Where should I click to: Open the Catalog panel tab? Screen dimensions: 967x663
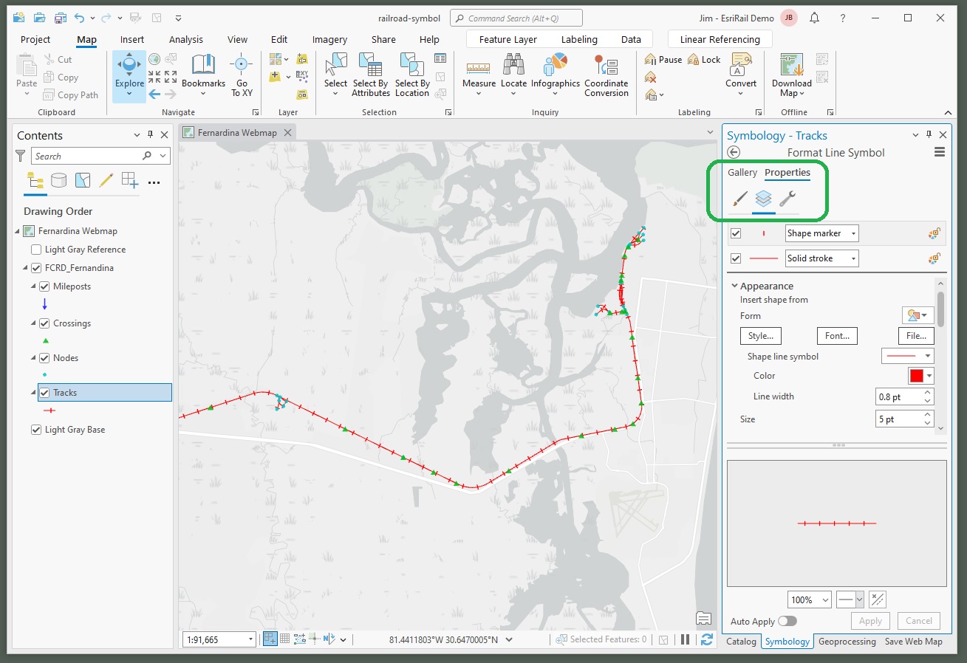(741, 642)
